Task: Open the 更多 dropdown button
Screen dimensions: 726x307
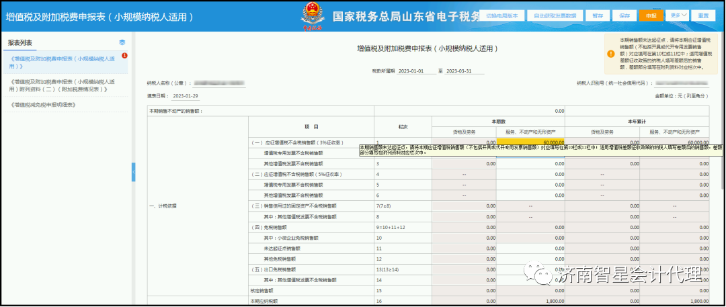Action: pyautogui.click(x=678, y=15)
